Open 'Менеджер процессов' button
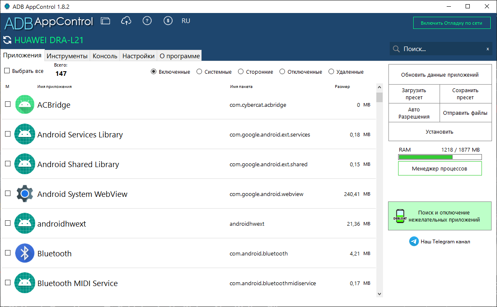This screenshot has width=497, height=307. 440,168
